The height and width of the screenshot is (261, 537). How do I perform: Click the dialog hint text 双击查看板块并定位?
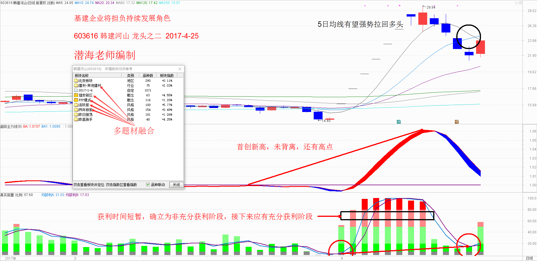click(x=89, y=185)
